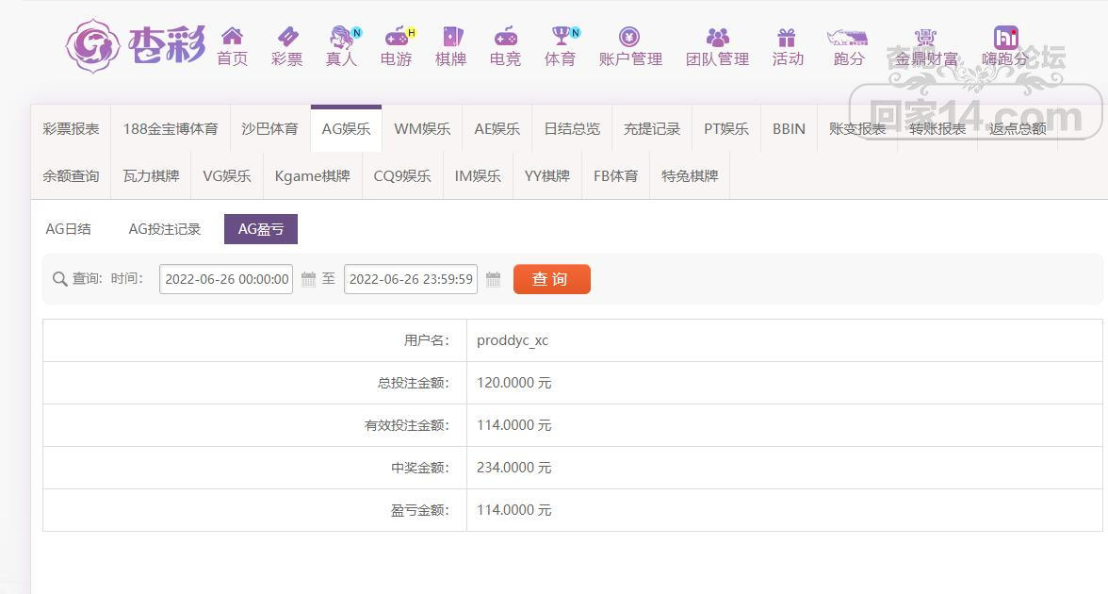This screenshot has height=594, width=1108.
Task: Open 账户管理 account management icon
Action: [x=629, y=38]
